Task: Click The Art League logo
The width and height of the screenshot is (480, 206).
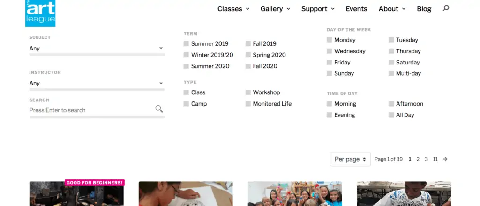Action: [40, 13]
